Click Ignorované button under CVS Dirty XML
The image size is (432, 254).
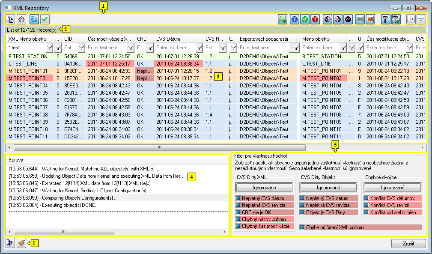coord(263,188)
